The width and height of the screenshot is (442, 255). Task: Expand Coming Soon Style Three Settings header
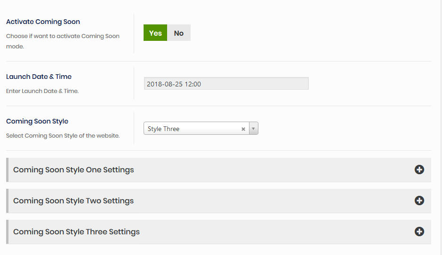(76, 232)
